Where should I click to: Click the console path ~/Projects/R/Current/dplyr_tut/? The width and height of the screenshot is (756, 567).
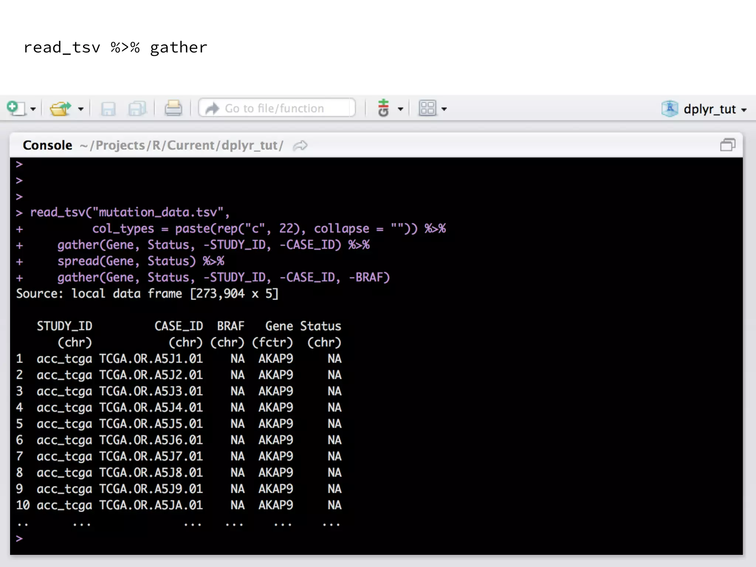[x=182, y=145]
